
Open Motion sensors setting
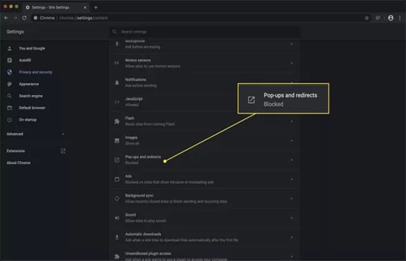click(x=205, y=63)
